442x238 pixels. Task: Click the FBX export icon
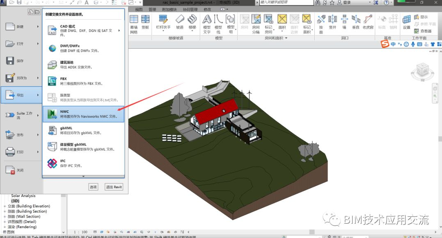click(52, 81)
